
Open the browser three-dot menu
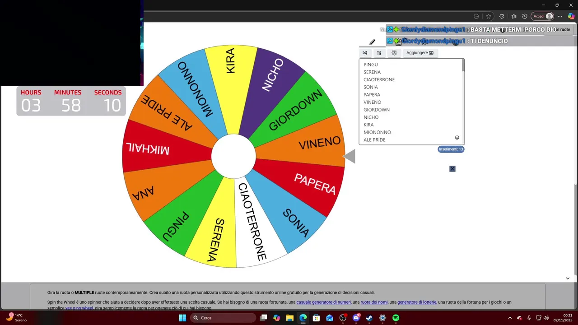pos(560,16)
